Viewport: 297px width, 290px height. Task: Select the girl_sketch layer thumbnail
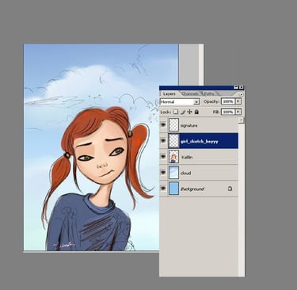(173, 140)
